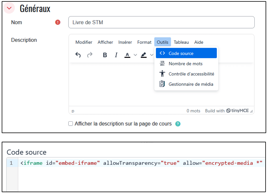This screenshot has width=267, height=193.
Task: Open Gestionnaire de média
Action: [x=186, y=84]
